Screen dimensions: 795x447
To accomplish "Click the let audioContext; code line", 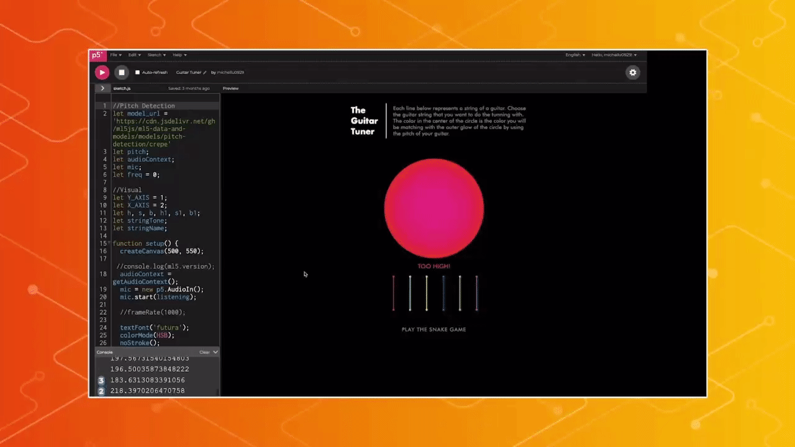I will tap(143, 160).
